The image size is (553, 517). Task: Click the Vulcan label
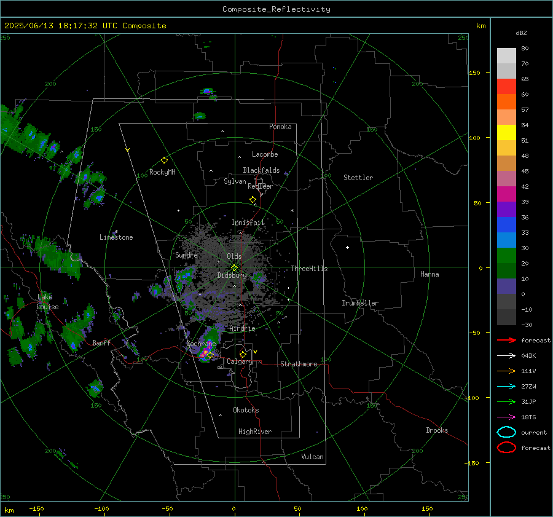(312, 457)
